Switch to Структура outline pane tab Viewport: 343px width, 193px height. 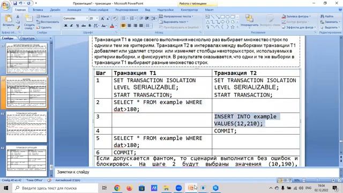pos(27,38)
